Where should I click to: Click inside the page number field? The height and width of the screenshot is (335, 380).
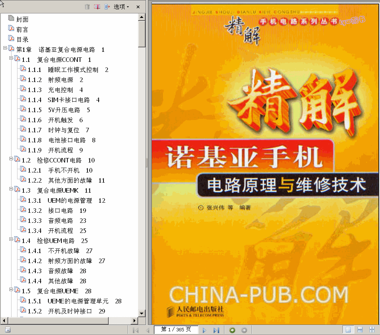tap(176, 330)
